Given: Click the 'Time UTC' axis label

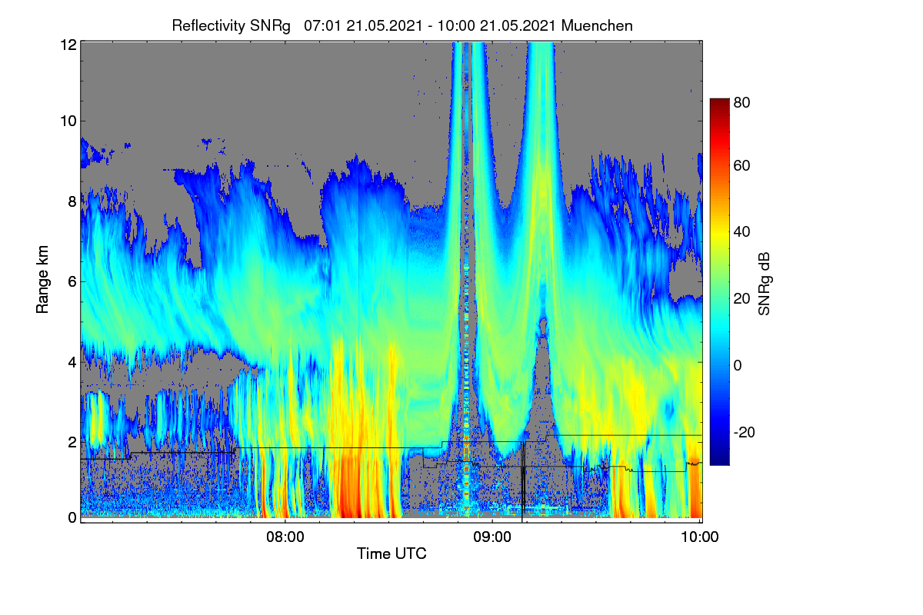Looking at the screenshot, I should coord(392,553).
